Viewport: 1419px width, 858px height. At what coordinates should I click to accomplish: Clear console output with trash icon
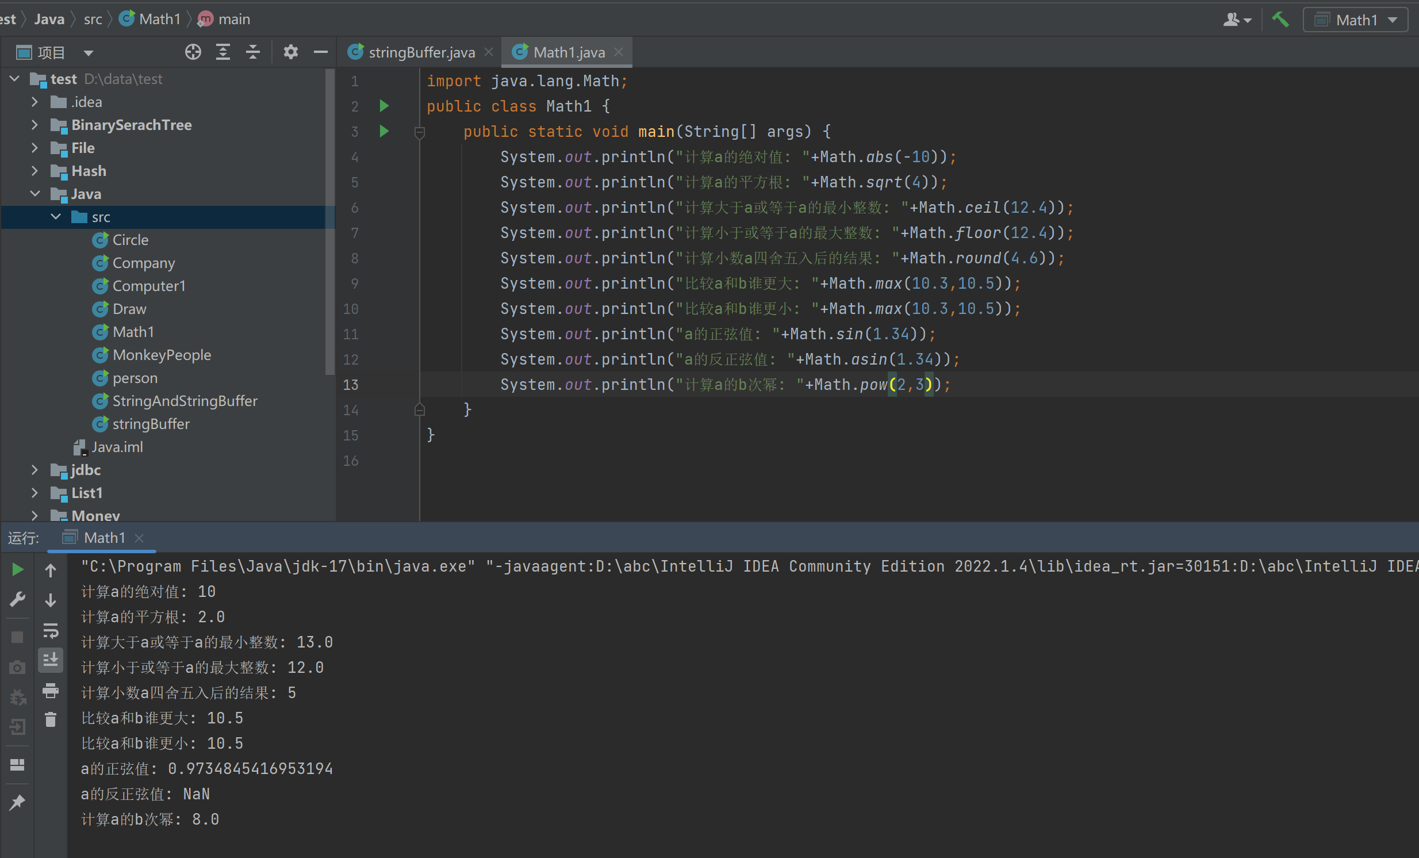point(51,719)
